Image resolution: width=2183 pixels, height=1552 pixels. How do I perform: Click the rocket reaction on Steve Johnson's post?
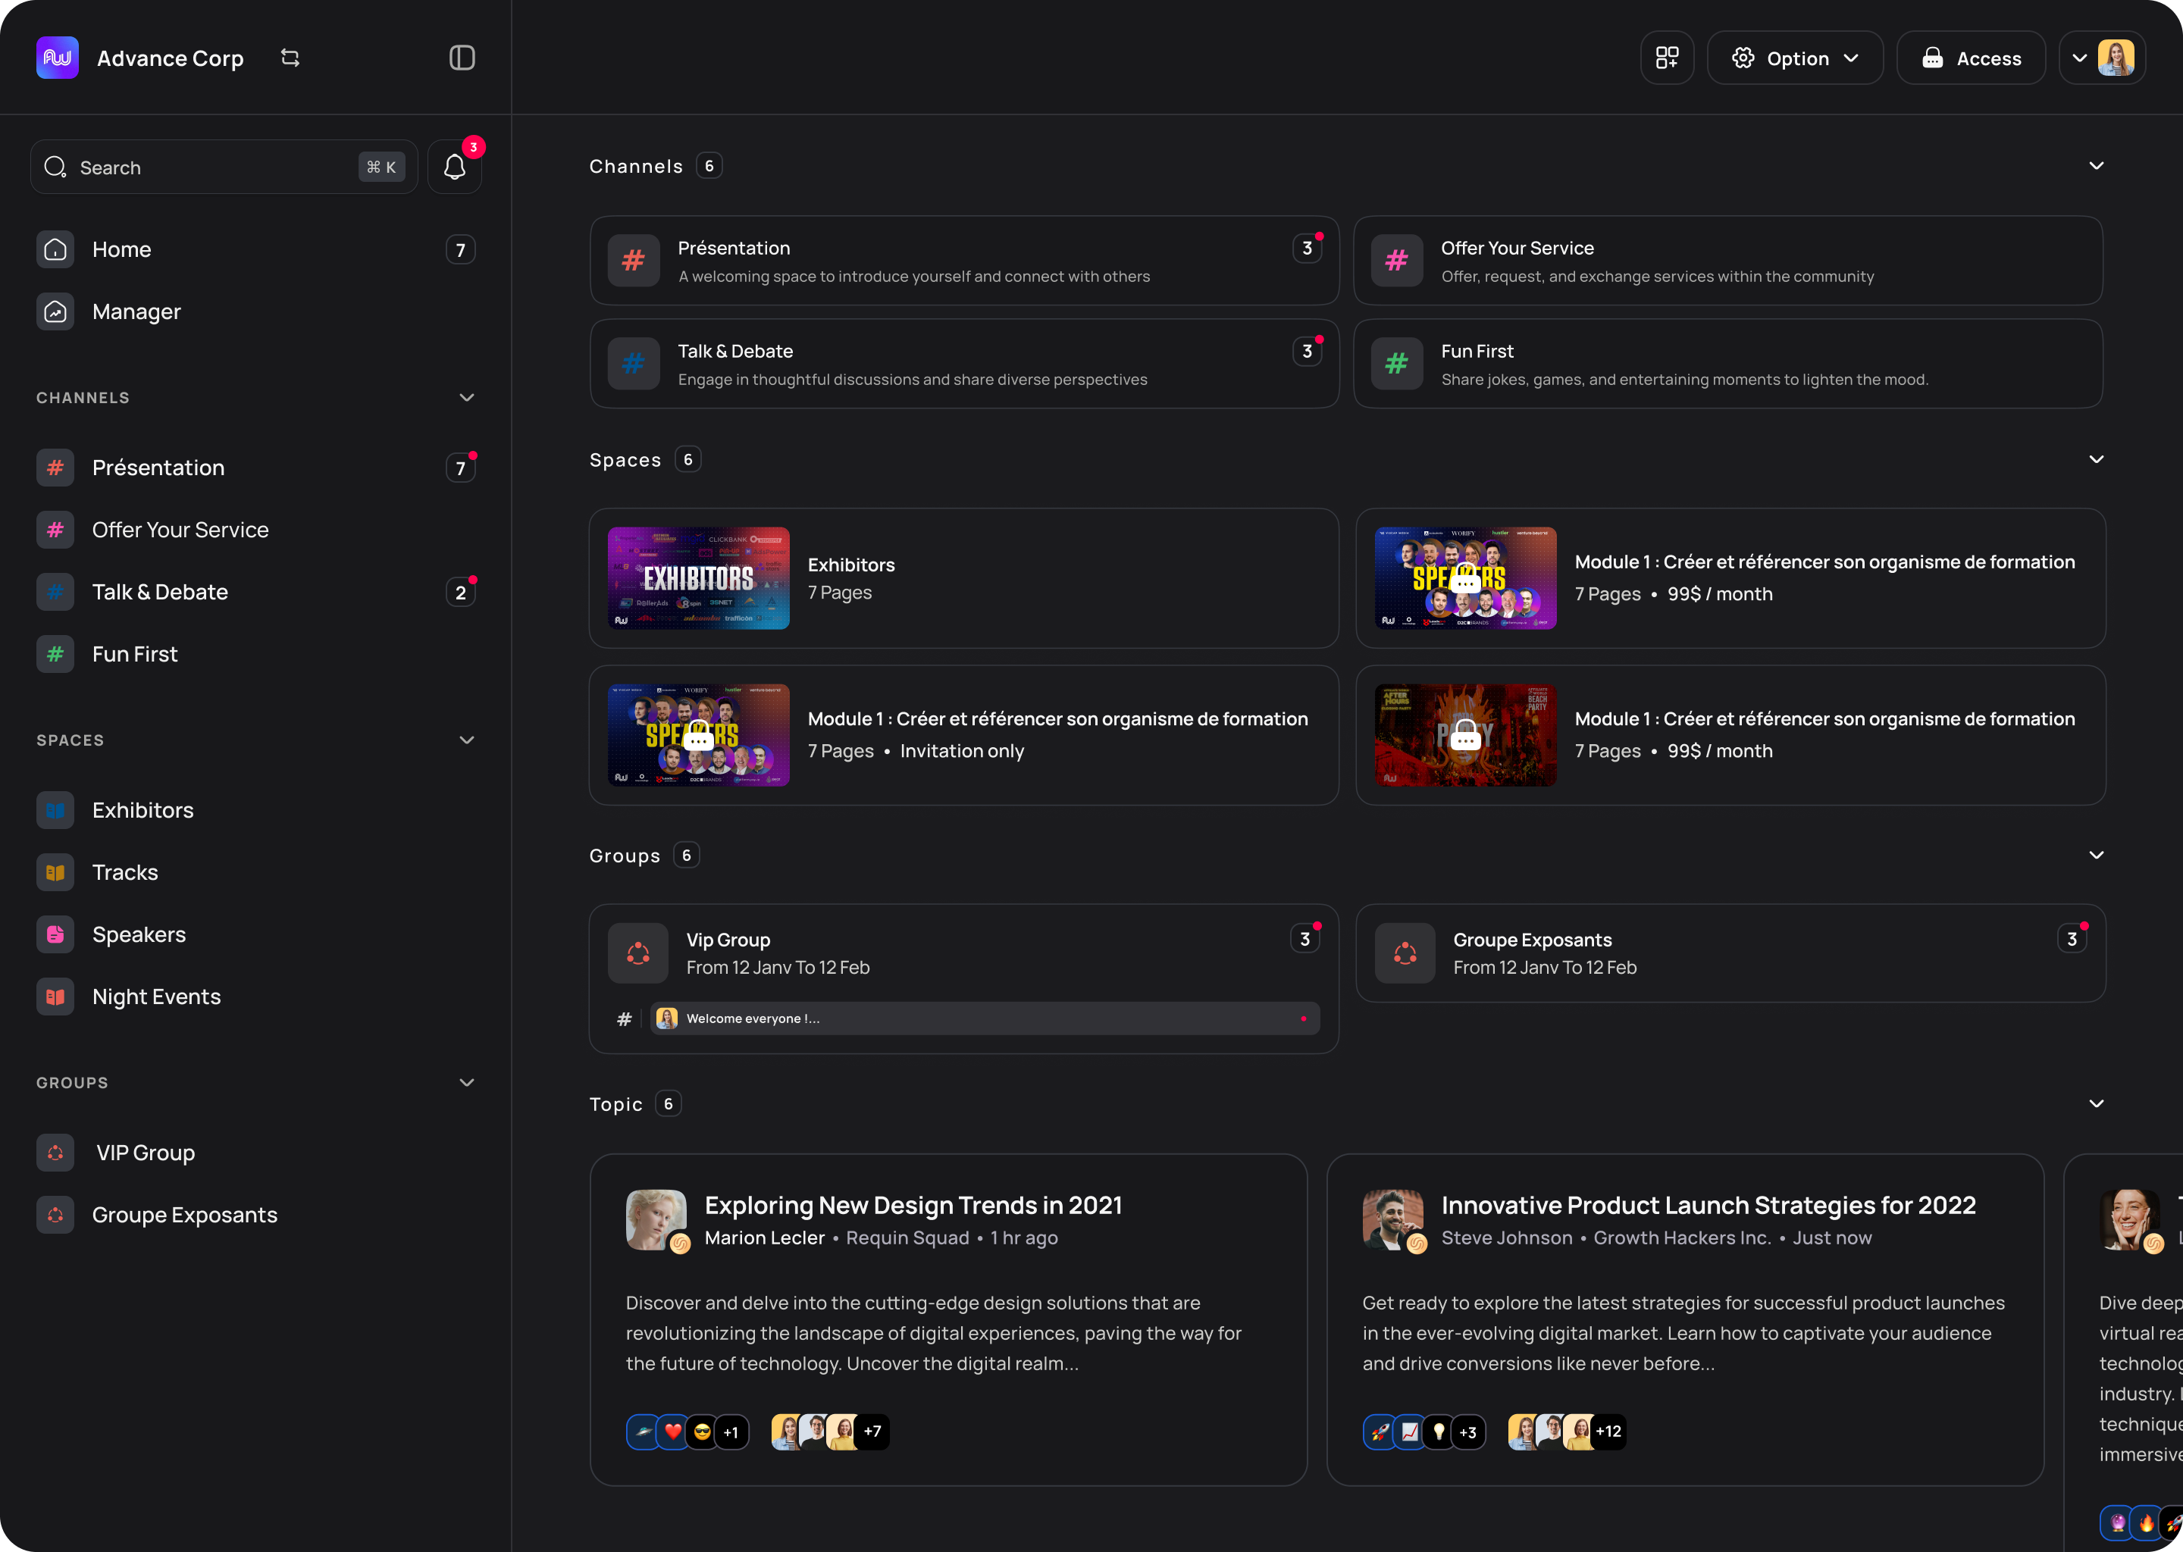click(x=1380, y=1432)
